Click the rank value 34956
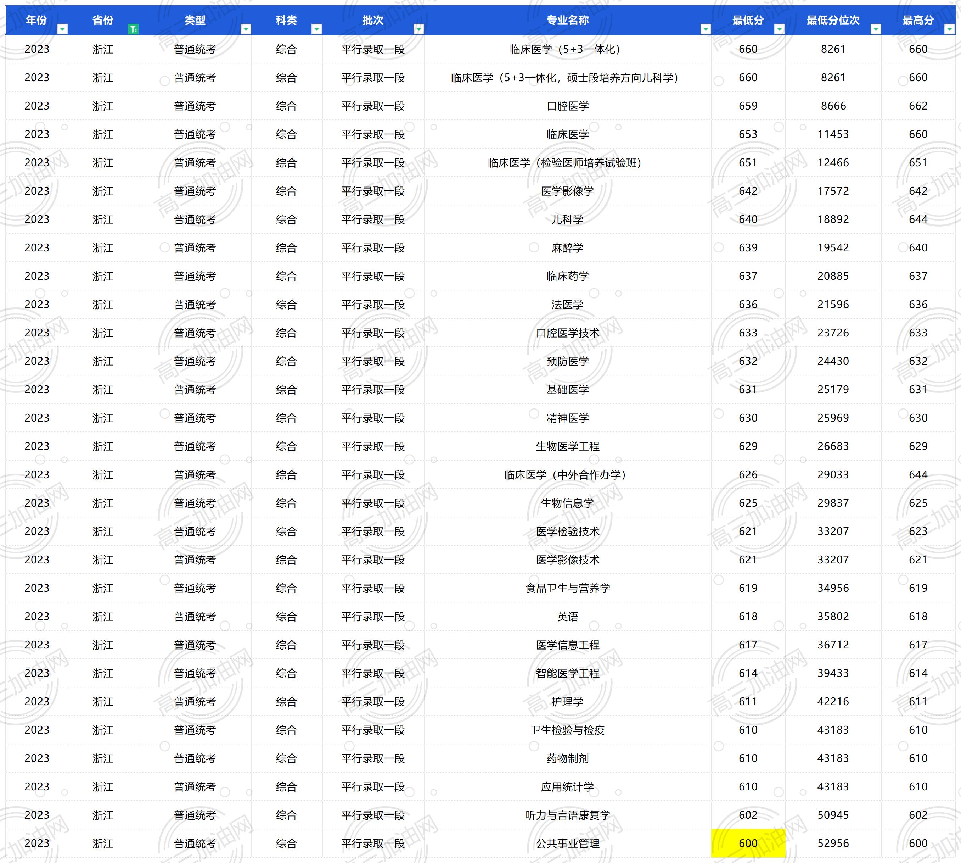 coord(833,589)
